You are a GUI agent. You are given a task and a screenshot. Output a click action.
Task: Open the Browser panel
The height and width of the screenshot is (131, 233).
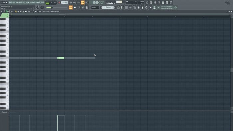[x=134, y=7]
